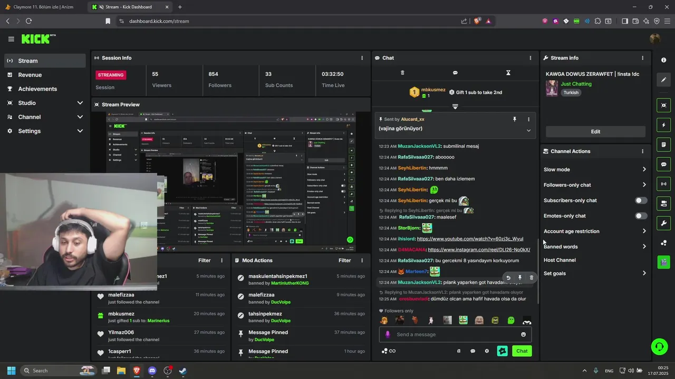Click the lightning bolt icon in right sidebar

click(x=663, y=125)
